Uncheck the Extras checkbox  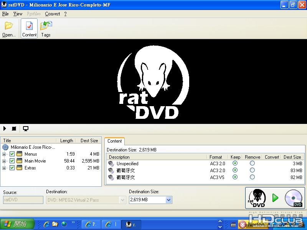coord(12,168)
